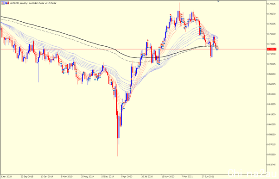Click the '27 Jun 2021' date label
Viewport: 279px width, 179px height.
[208, 177]
